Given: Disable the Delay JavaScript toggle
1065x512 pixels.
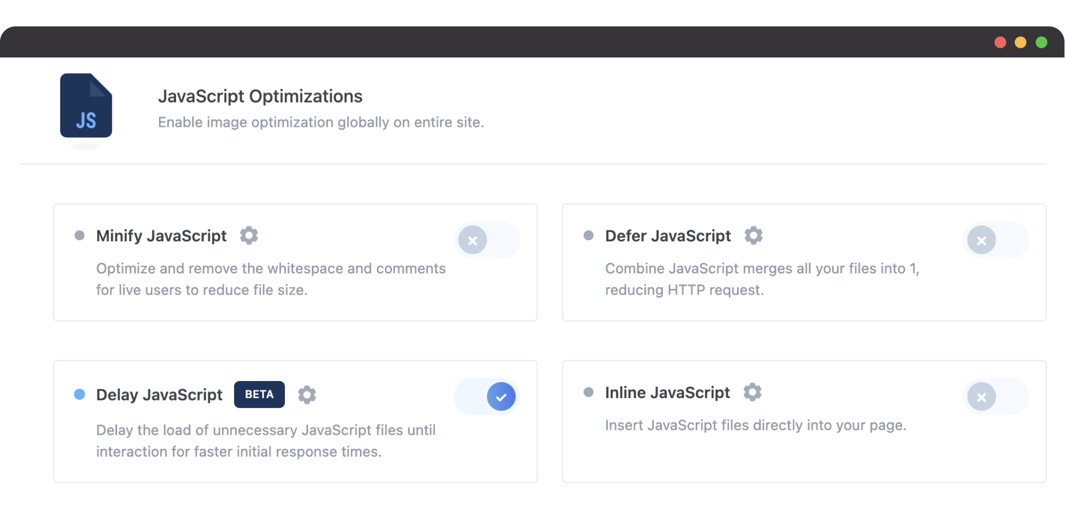Looking at the screenshot, I should tap(487, 397).
